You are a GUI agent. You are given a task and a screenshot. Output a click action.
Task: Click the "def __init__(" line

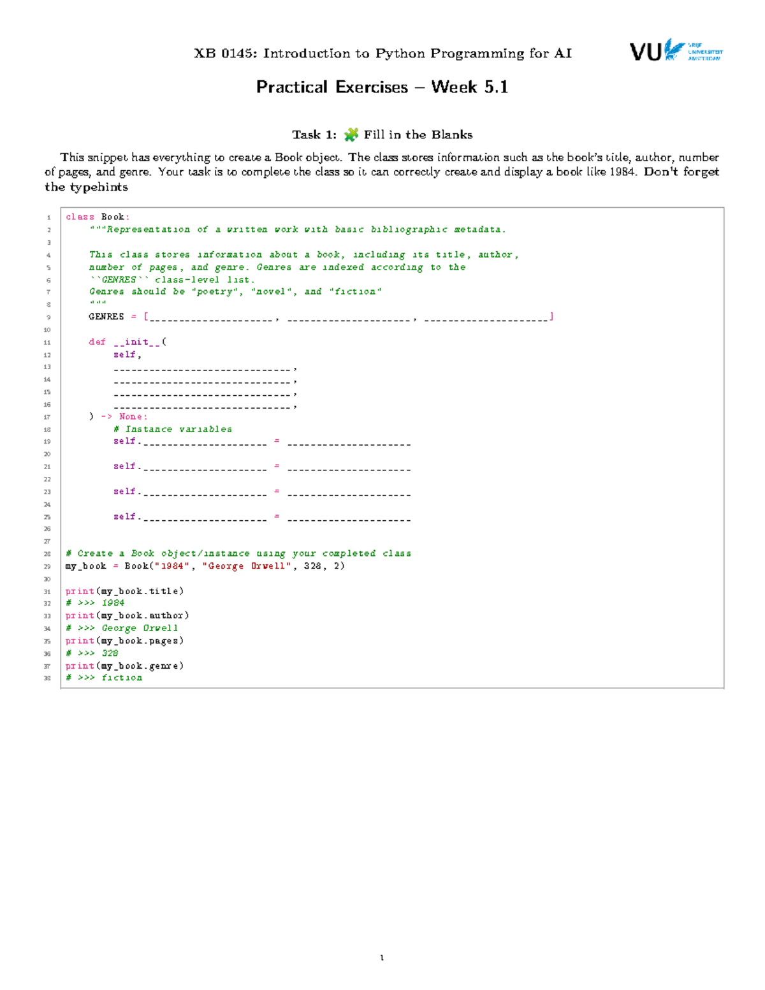[x=127, y=342]
